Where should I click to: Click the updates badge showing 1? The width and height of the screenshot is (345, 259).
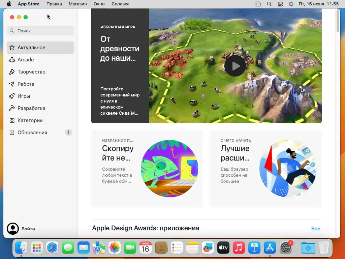pos(68,132)
